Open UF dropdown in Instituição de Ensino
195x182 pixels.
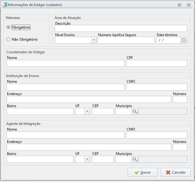(87, 112)
